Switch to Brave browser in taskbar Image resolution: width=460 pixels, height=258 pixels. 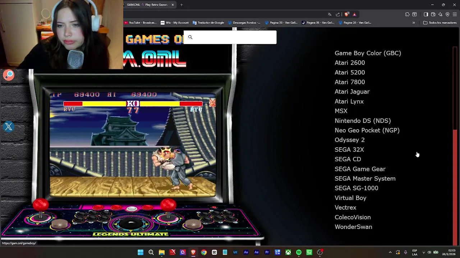[x=193, y=252]
